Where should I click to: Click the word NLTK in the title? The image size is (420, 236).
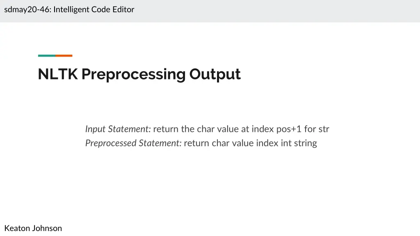click(x=57, y=74)
